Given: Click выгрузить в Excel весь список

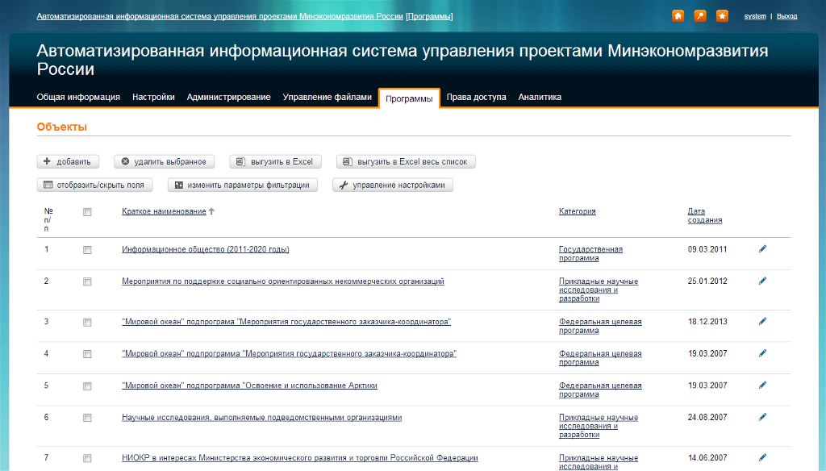Looking at the screenshot, I should [406, 162].
